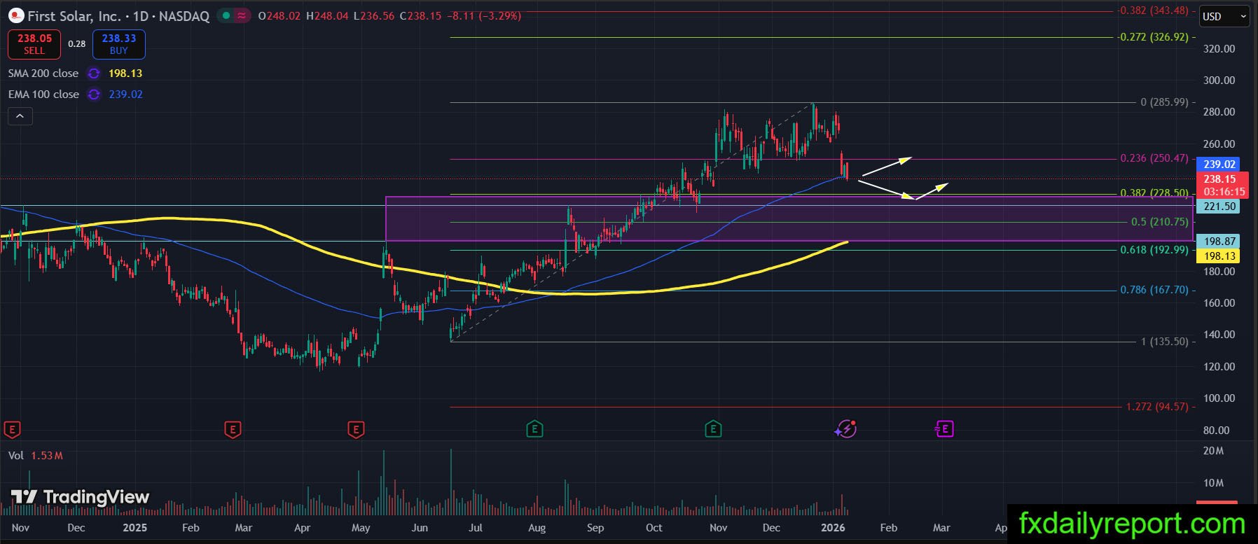This screenshot has height=544, width=1258.
Task: Click the First Solar company logo icon
Action: click(x=15, y=15)
